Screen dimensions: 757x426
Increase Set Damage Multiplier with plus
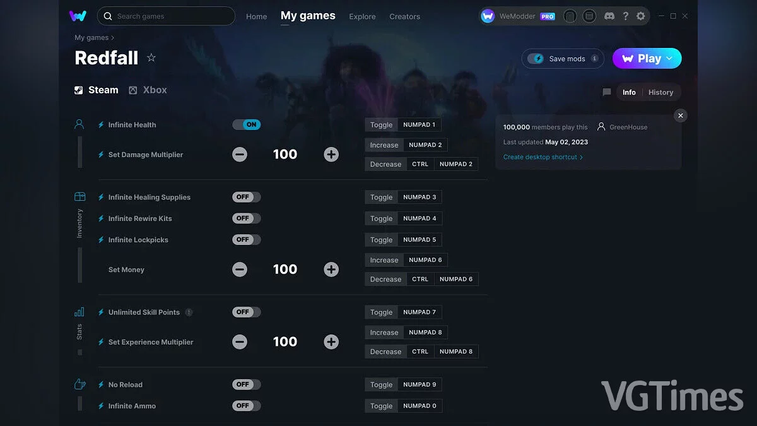coord(331,155)
